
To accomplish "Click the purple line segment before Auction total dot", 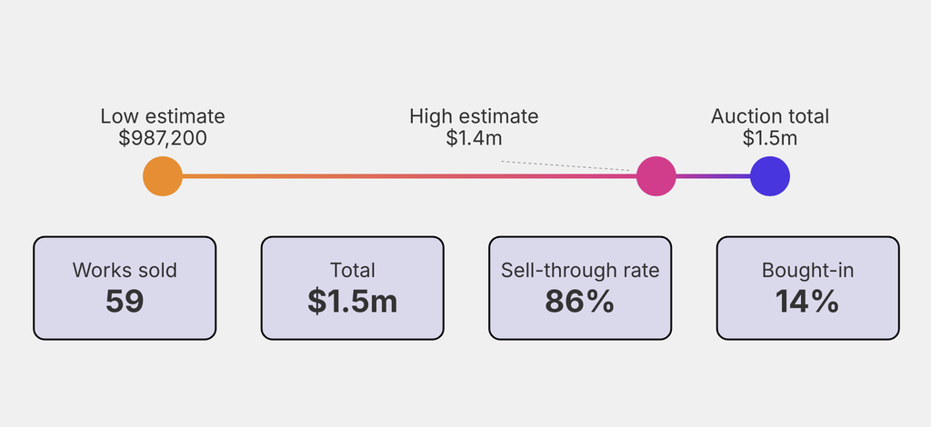I will click(713, 176).
